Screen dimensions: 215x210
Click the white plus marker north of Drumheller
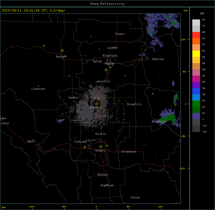(x=153, y=94)
